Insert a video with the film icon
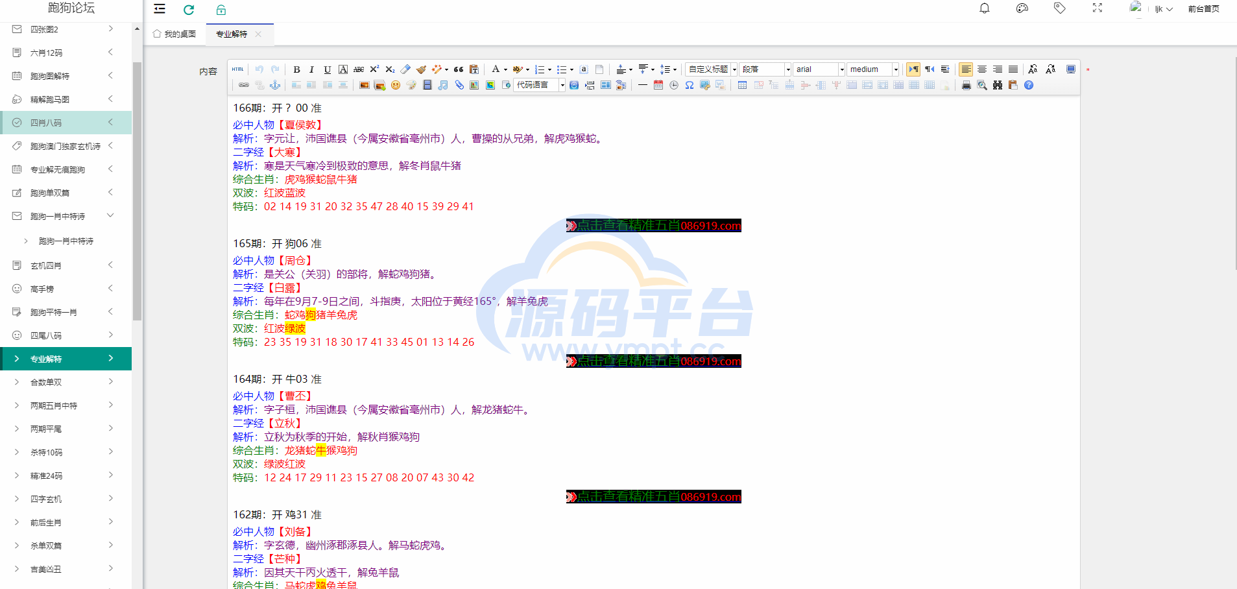Image resolution: width=1237 pixels, height=589 pixels. 427,85
